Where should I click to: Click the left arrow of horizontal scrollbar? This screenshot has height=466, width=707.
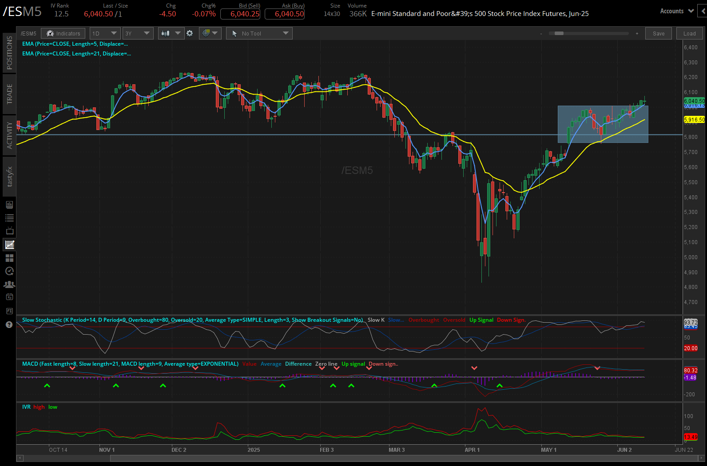pos(20,458)
